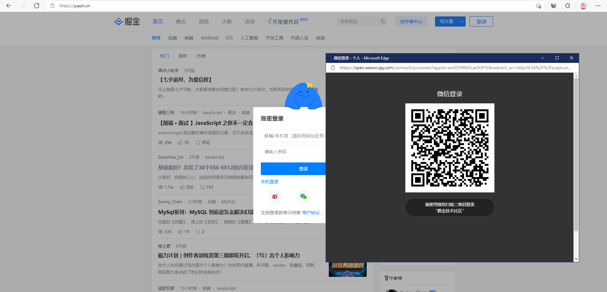Click the blue 登录 button in login dialog
The height and width of the screenshot is (292, 607).
tap(293, 169)
